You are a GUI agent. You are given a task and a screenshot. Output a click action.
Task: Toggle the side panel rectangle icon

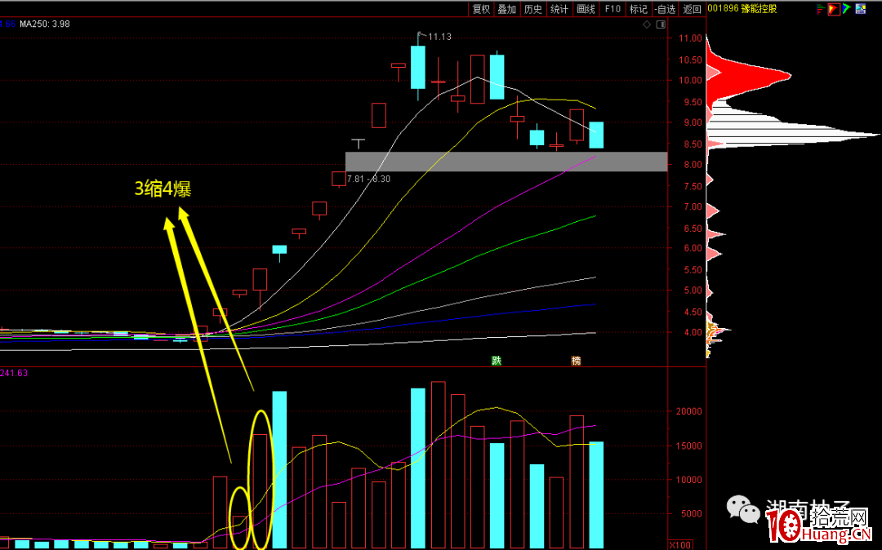click(660, 24)
